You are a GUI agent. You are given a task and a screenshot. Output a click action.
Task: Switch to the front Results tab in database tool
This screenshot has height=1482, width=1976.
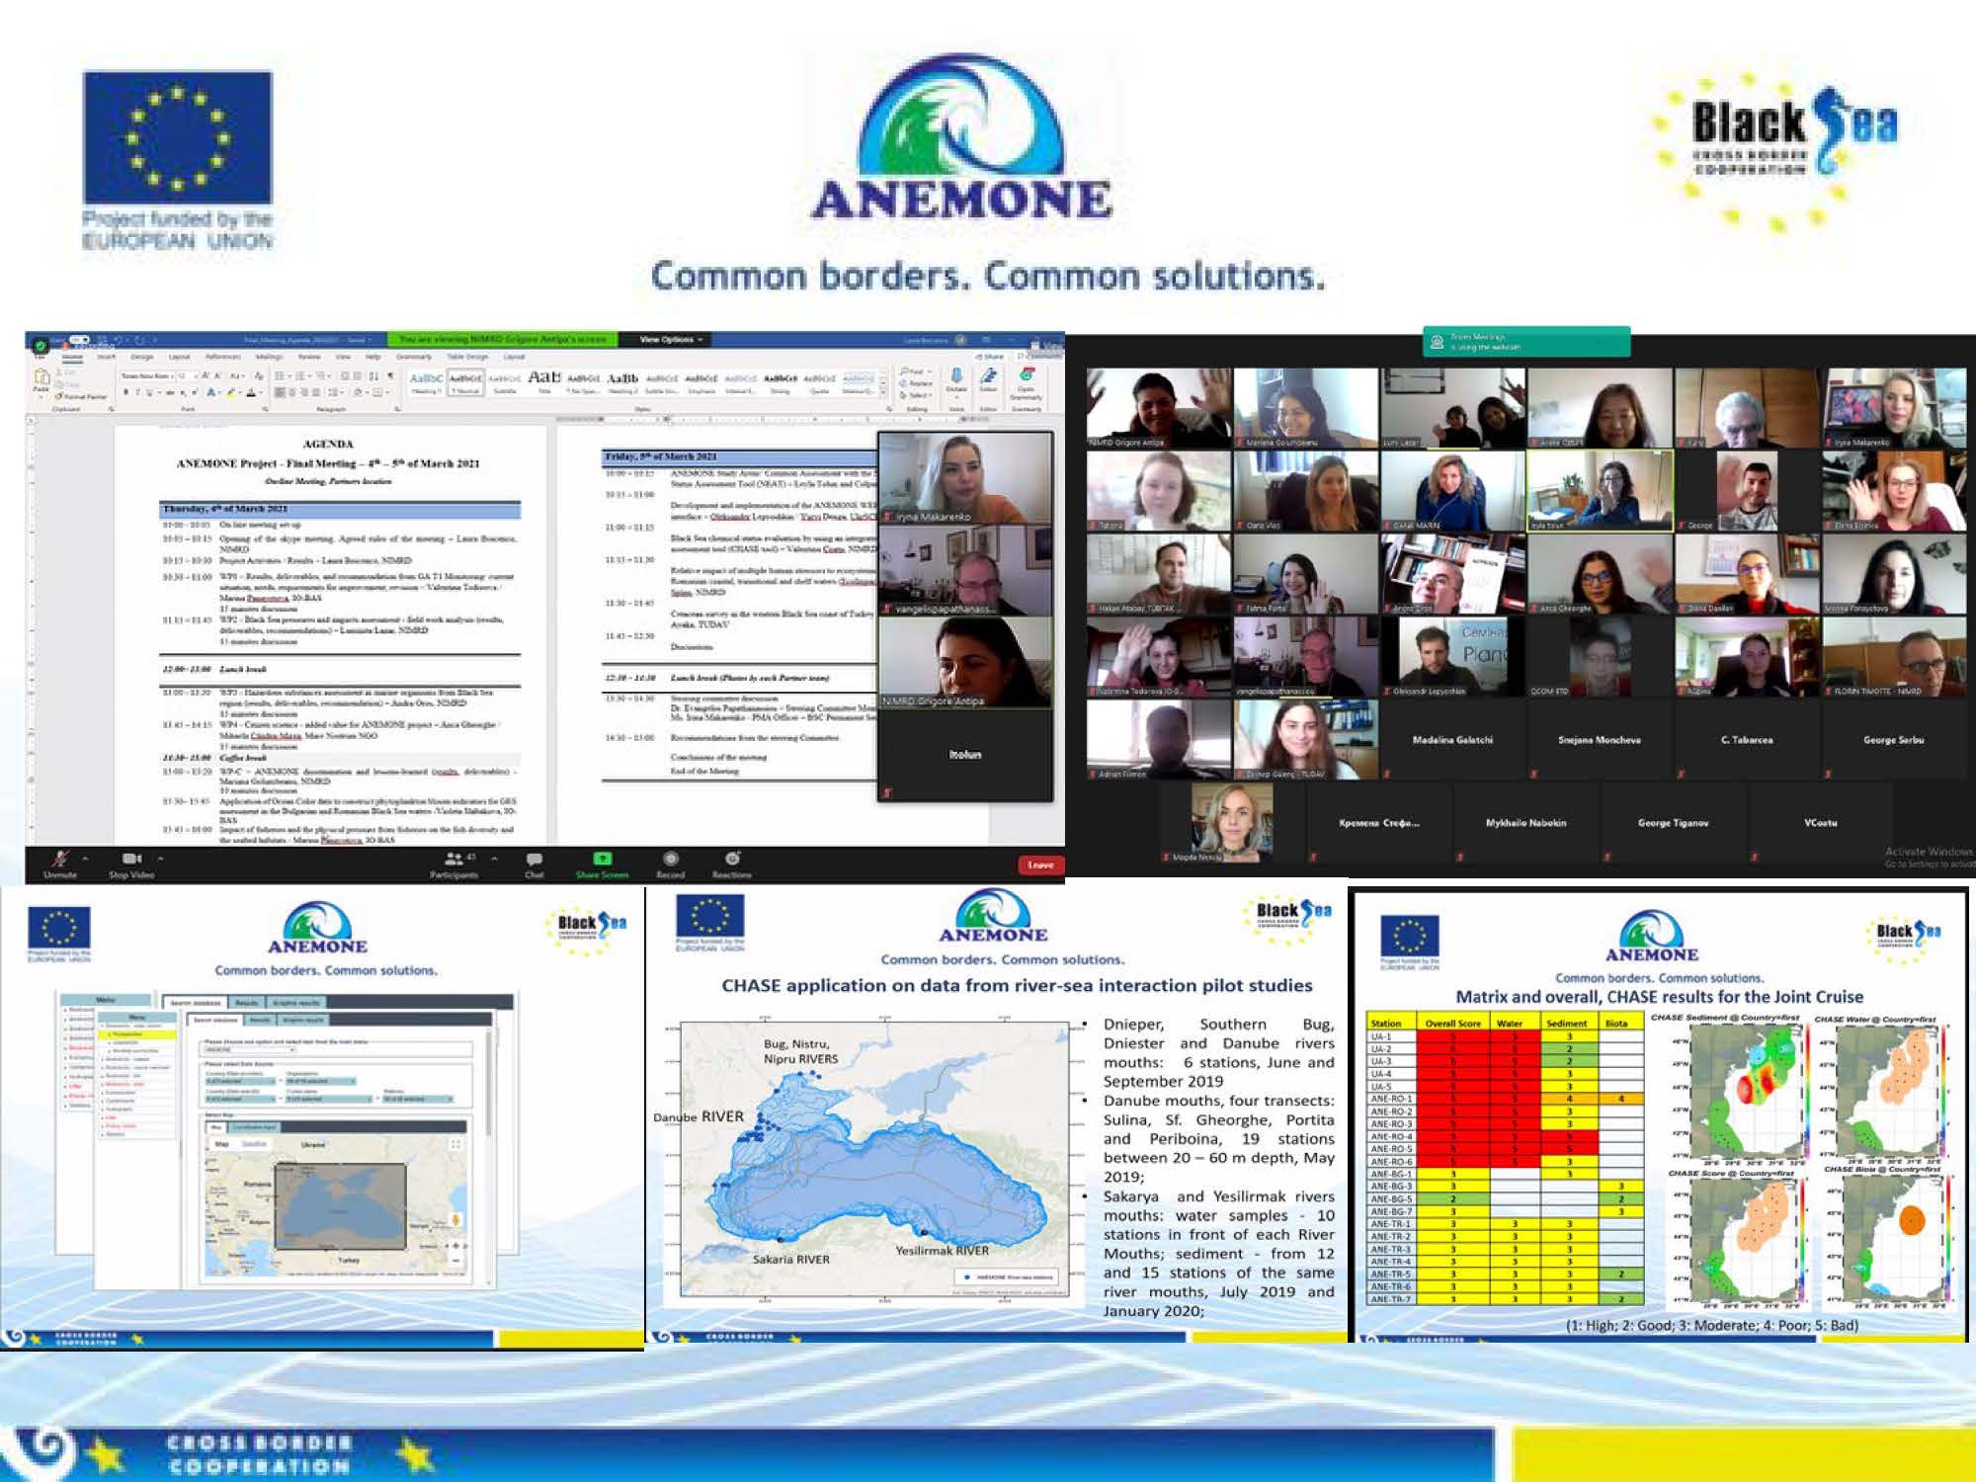tap(260, 1020)
